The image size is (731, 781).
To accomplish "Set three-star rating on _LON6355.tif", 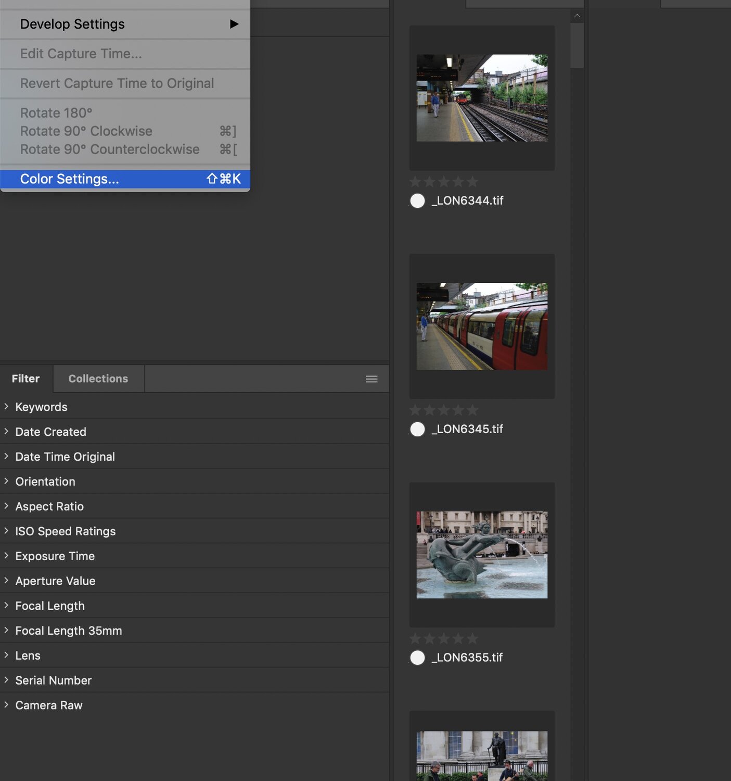I will pyautogui.click(x=444, y=638).
